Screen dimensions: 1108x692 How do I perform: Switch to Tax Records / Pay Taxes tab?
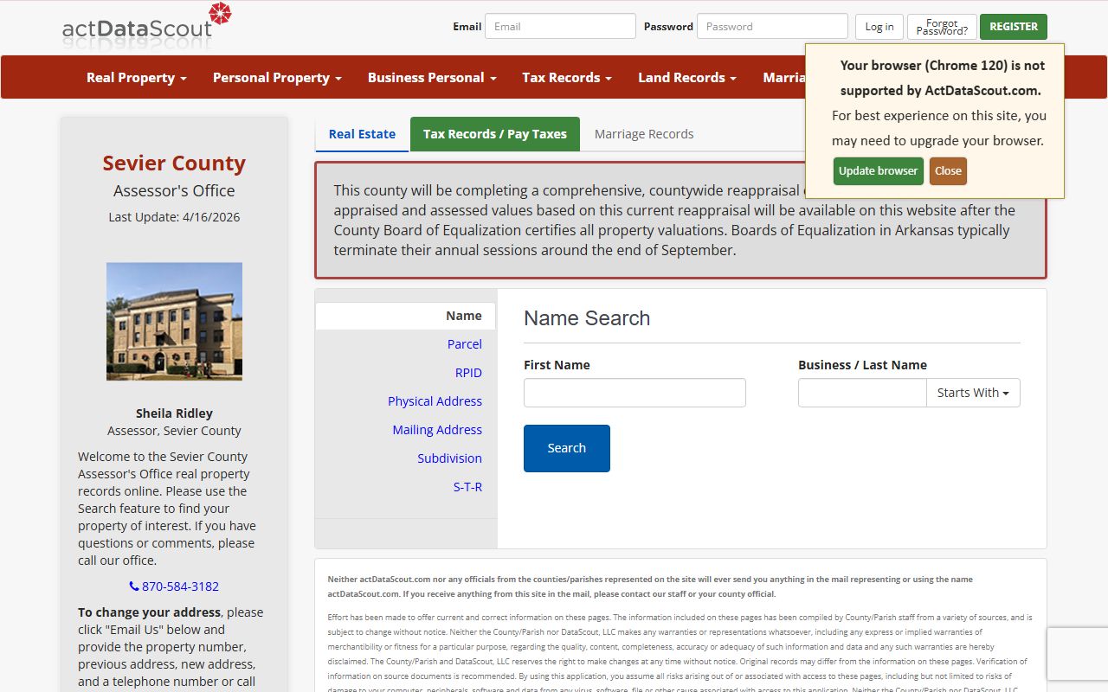point(495,134)
